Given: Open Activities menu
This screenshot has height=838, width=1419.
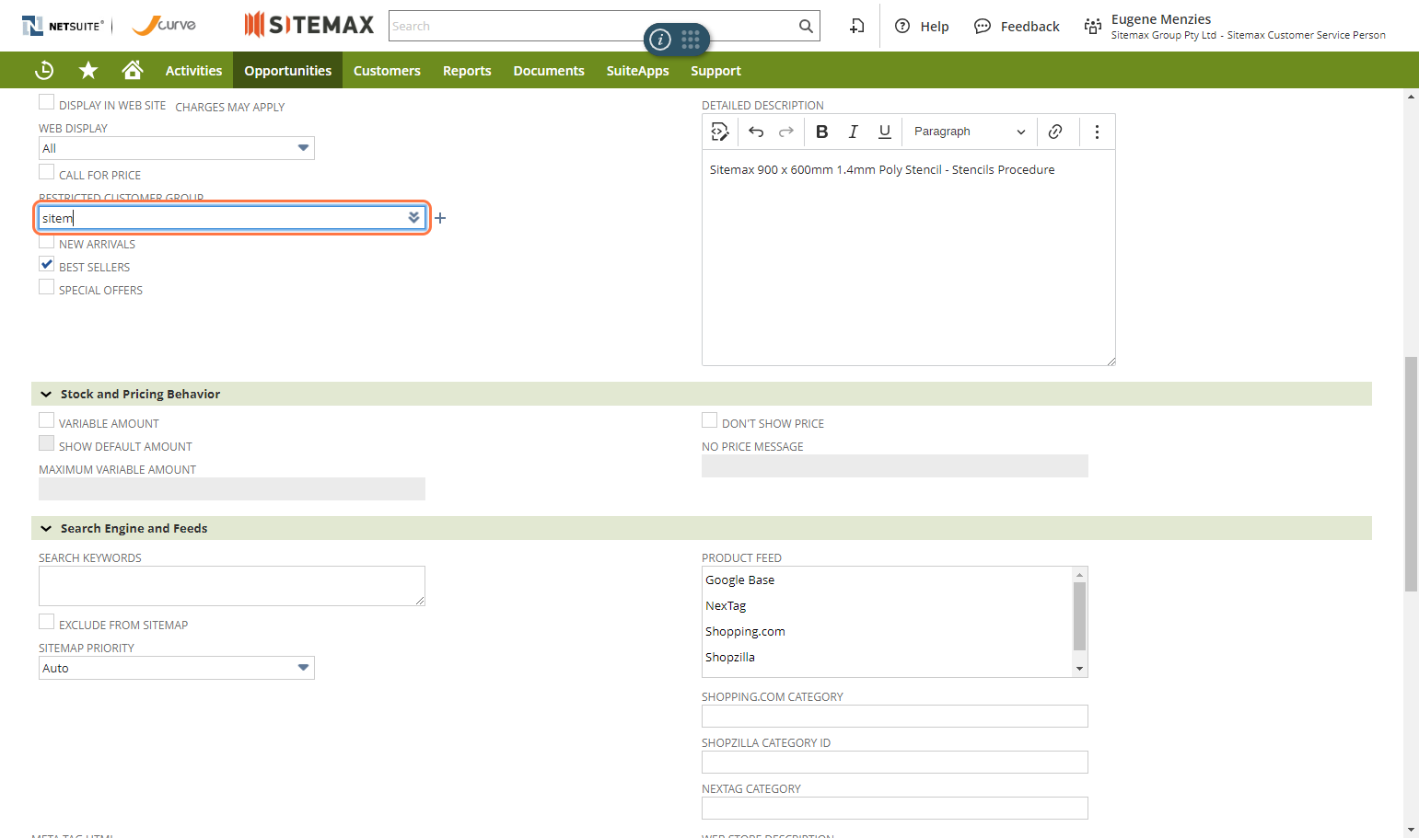Looking at the screenshot, I should coord(193,70).
